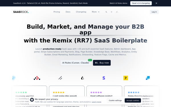Open the Pricing page
This screenshot has width=171, height=107.
pos(57,12)
